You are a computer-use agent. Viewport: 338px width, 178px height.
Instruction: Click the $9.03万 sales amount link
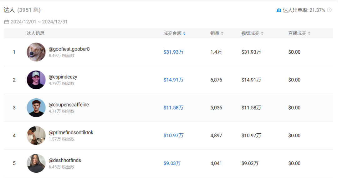[x=172, y=163]
